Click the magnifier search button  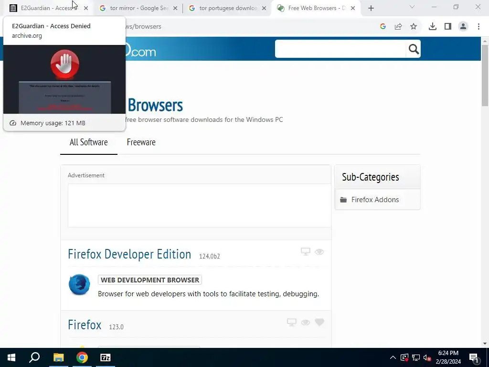coord(414,49)
